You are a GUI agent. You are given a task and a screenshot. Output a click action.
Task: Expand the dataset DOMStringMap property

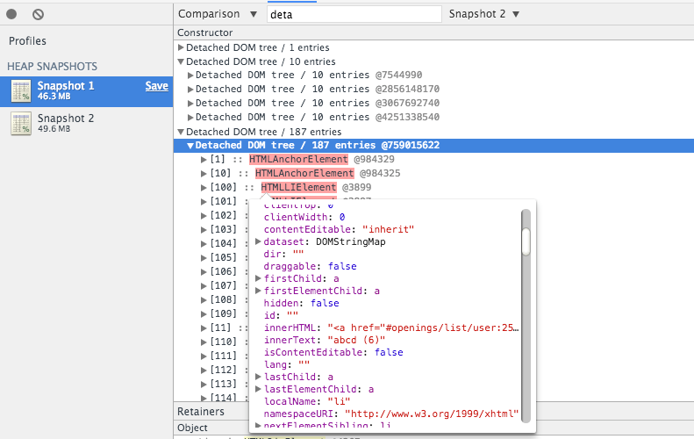(258, 241)
